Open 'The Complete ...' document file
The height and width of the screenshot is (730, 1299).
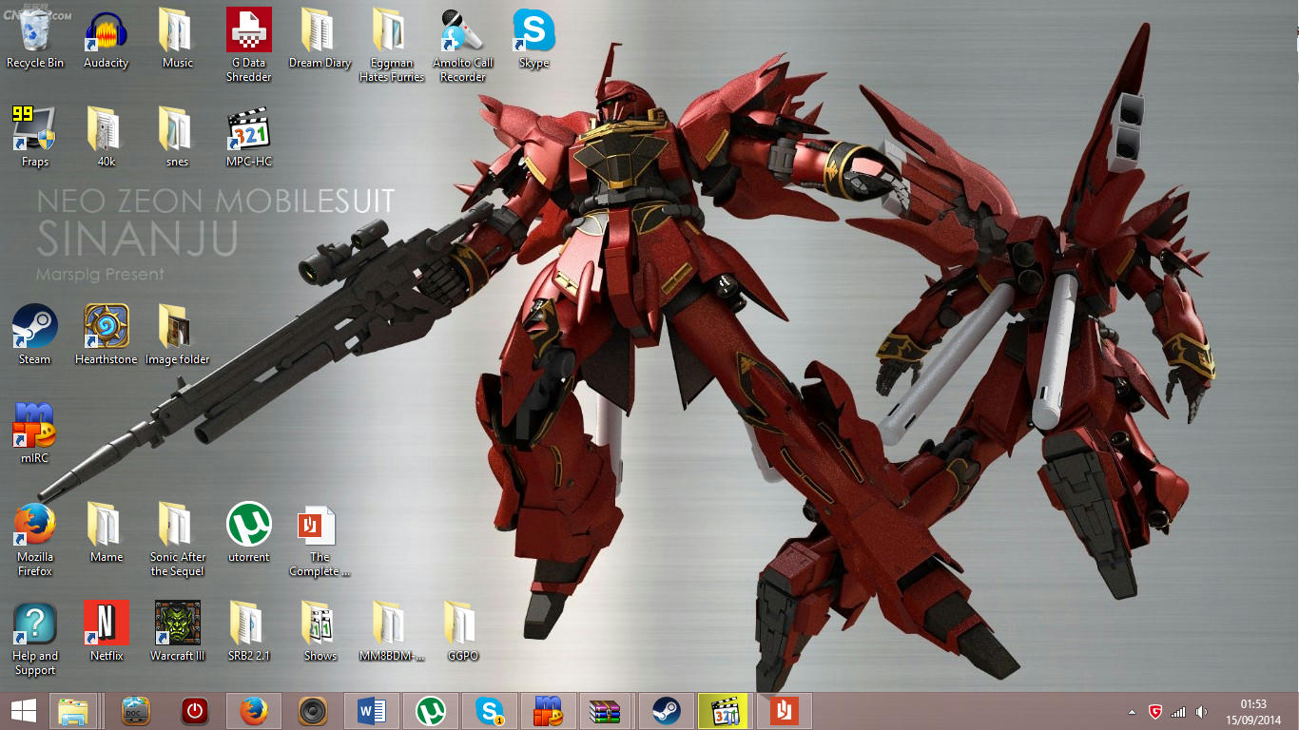pos(320,540)
